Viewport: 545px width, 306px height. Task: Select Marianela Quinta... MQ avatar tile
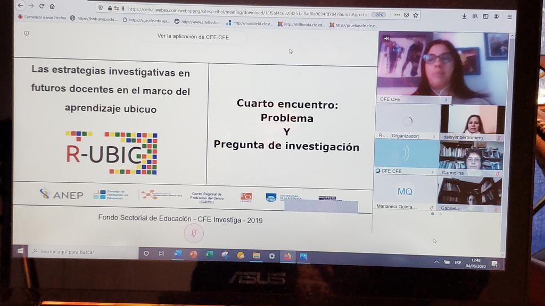[x=405, y=192]
